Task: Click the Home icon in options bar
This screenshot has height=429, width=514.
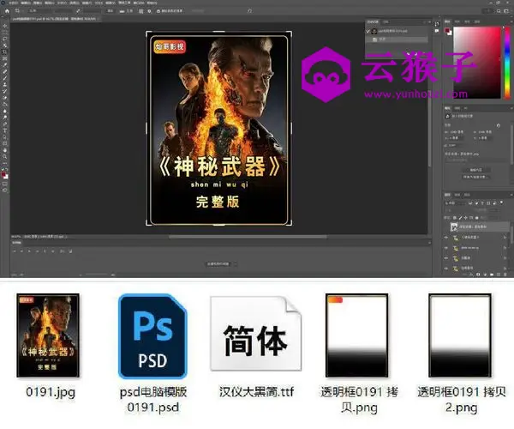Action: pos(7,11)
